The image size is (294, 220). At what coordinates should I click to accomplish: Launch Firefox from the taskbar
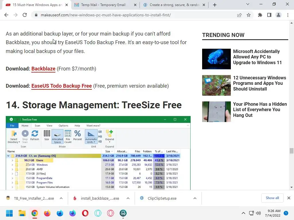click(47, 213)
